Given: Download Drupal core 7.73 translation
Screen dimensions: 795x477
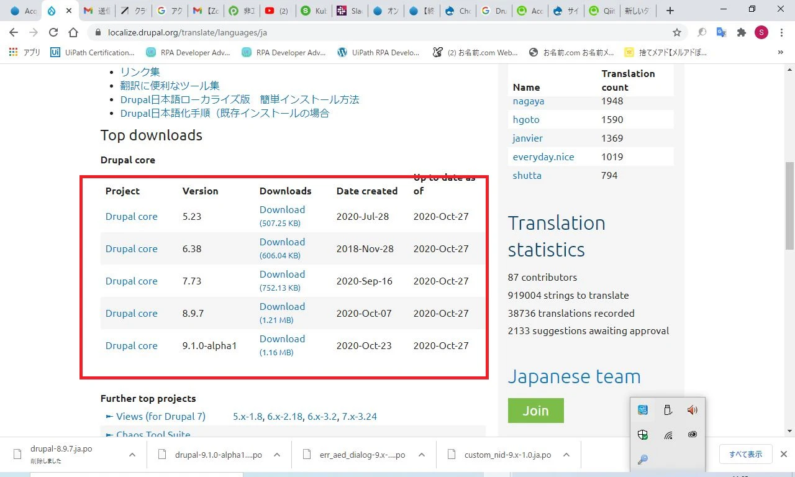Looking at the screenshot, I should [282, 275].
